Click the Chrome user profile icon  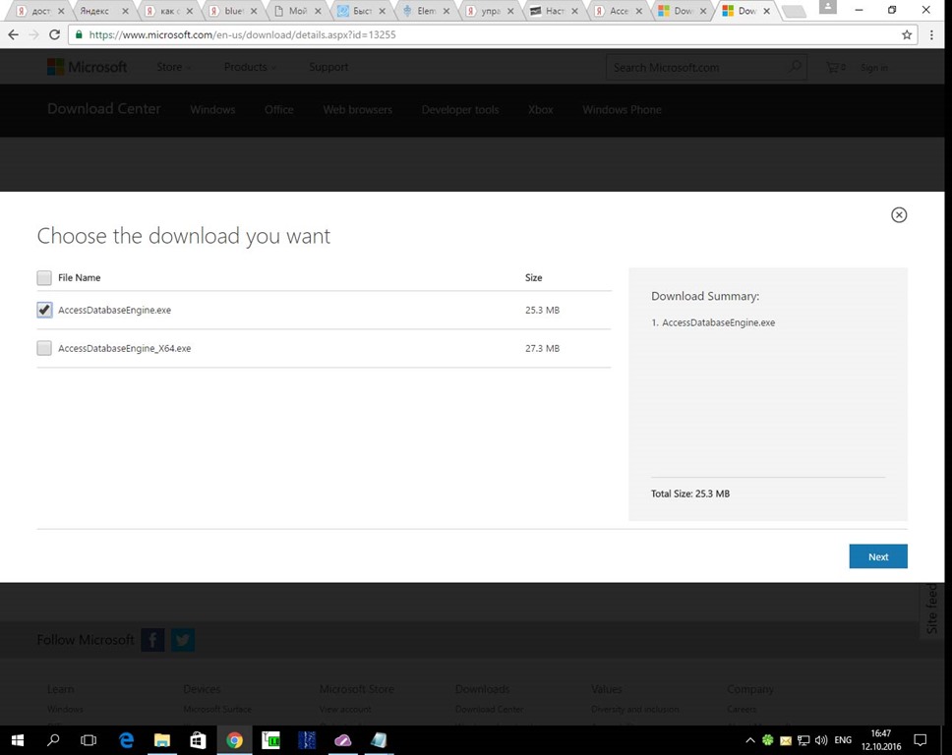[x=827, y=7]
